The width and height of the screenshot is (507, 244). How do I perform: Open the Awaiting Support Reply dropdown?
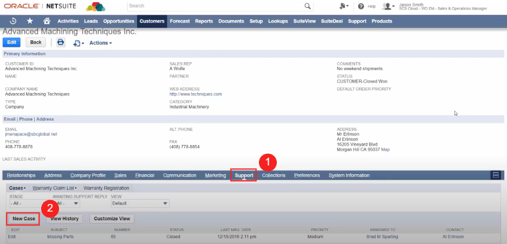point(67,203)
